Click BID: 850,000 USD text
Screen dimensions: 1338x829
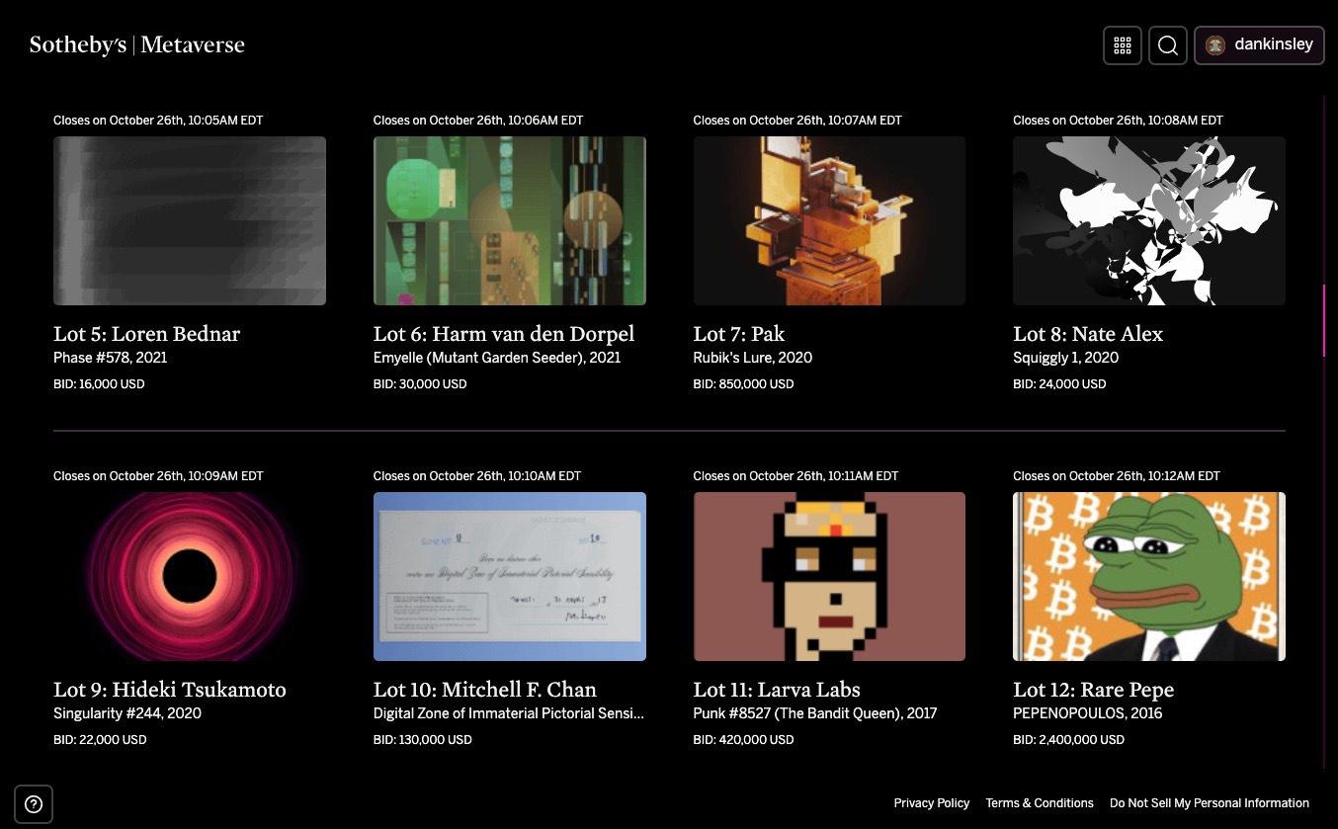click(x=743, y=384)
